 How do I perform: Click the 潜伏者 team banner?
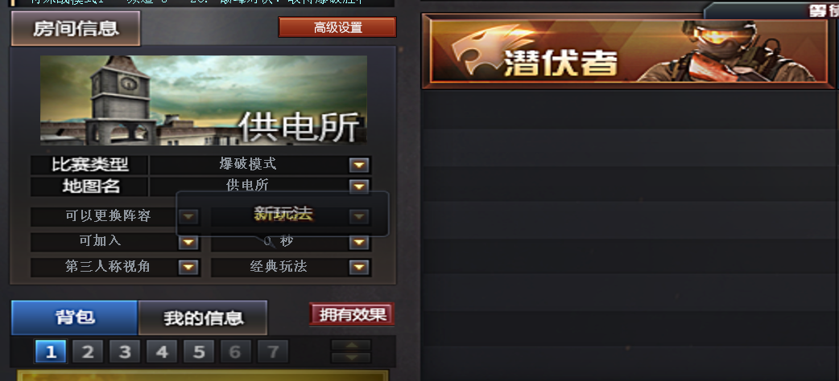628,51
